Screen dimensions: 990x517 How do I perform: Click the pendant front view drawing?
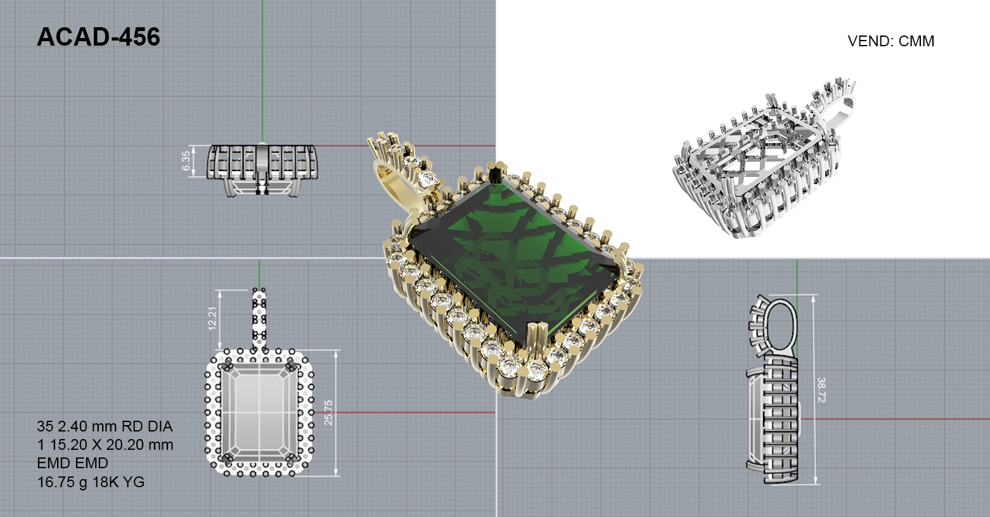(259, 382)
